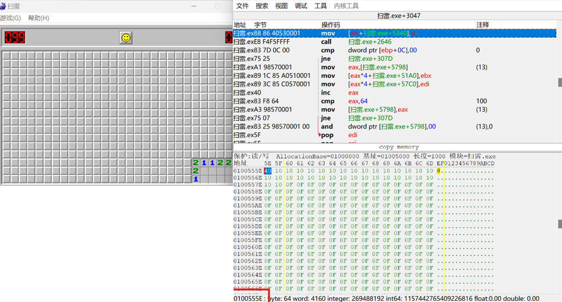Click the disassembler vertical scrollbar thumb
Screen dimensions: 562x302
[560, 82]
